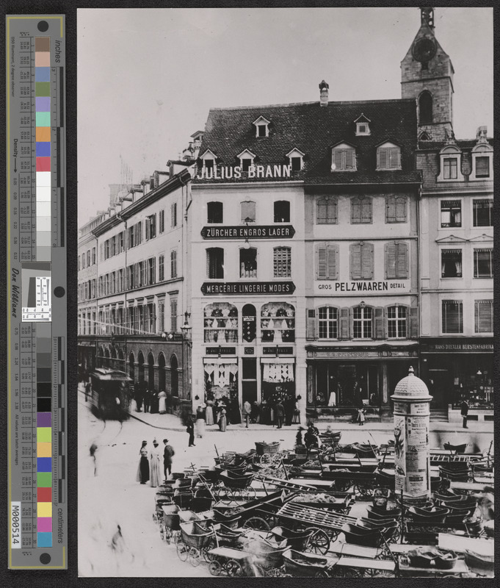Click the Don Williams signature logo
The width and height of the screenshot is (500, 588).
pos(15,293)
